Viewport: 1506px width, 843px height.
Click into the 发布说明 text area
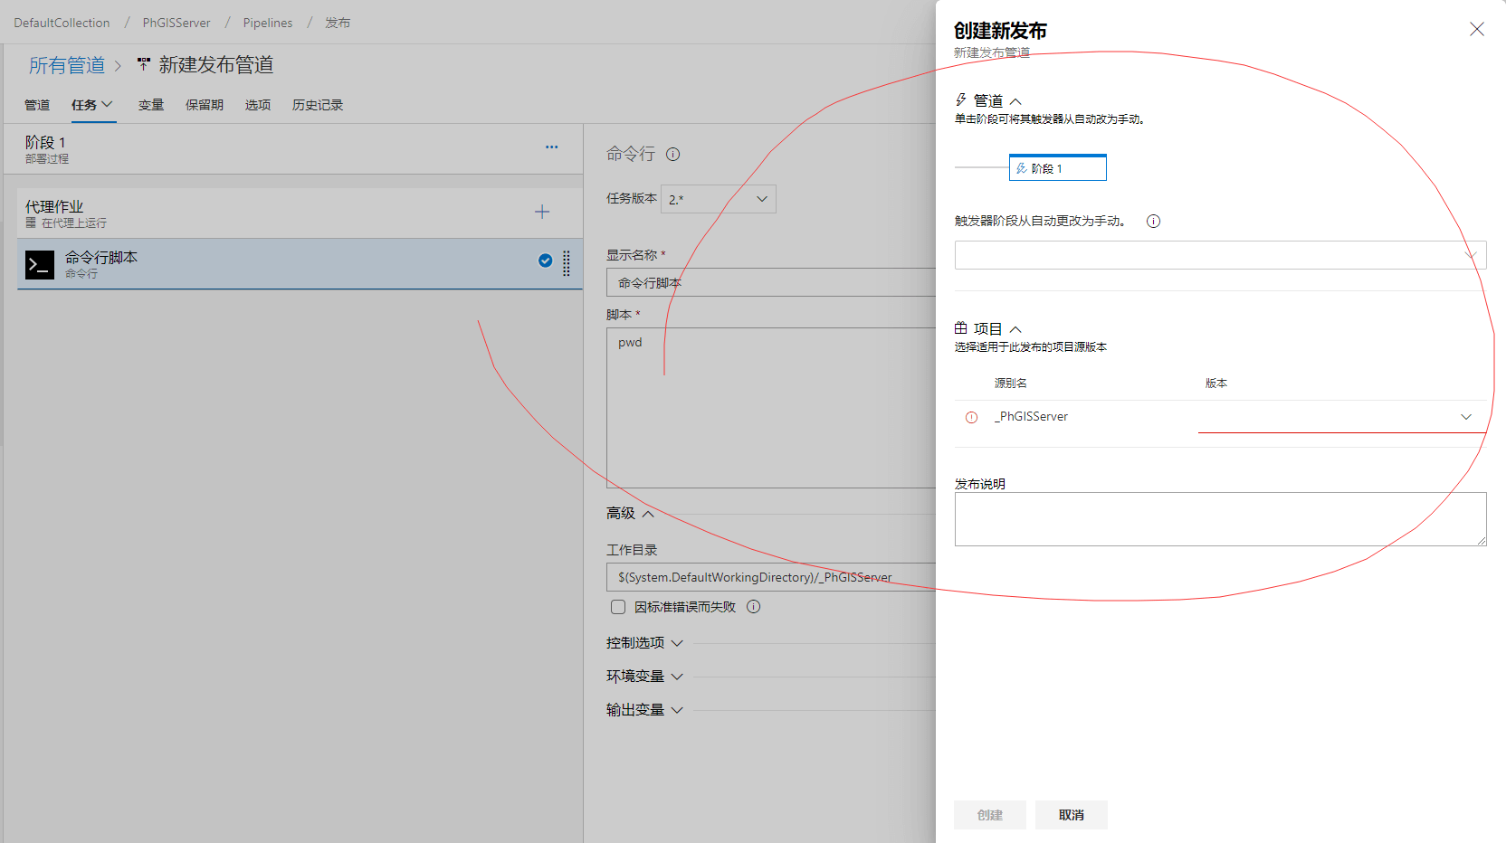pyautogui.click(x=1219, y=519)
